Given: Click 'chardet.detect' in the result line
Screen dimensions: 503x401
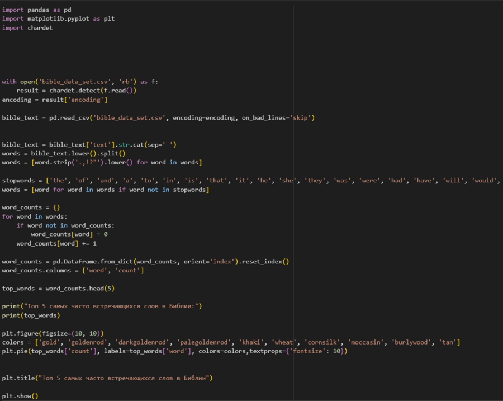Looking at the screenshot, I should [x=75, y=91].
